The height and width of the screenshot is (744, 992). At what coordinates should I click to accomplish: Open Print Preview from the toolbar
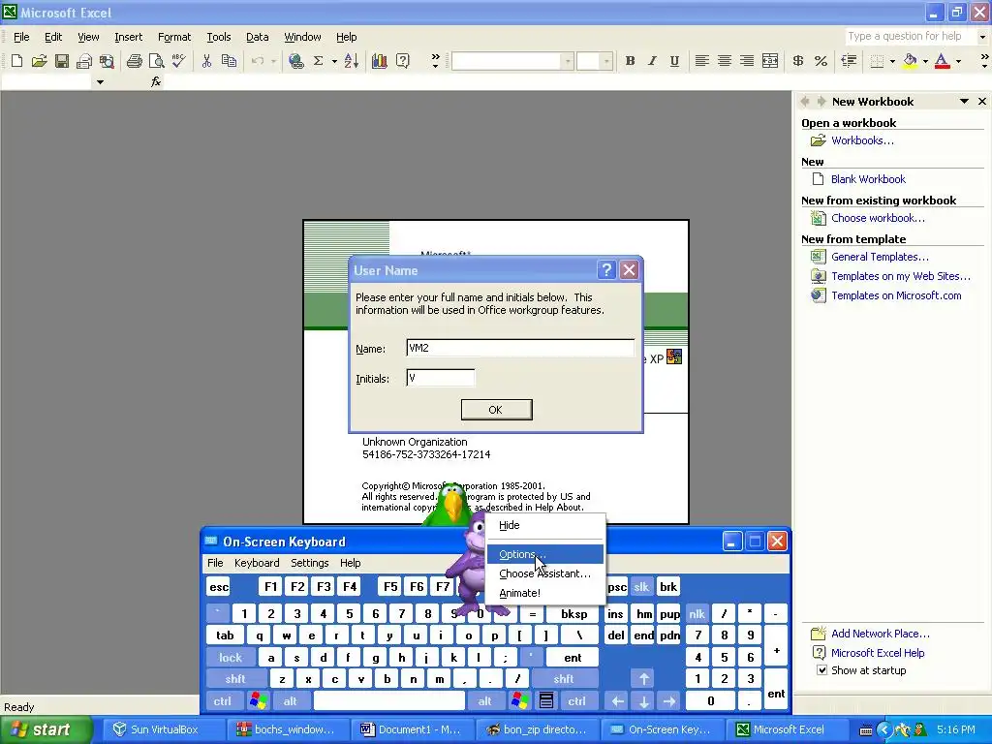click(156, 61)
